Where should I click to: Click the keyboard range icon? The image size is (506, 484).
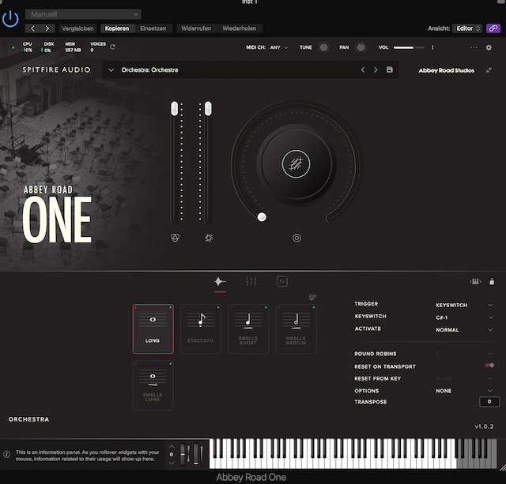click(475, 282)
